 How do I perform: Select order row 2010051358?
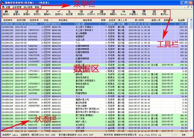pos(94,30)
